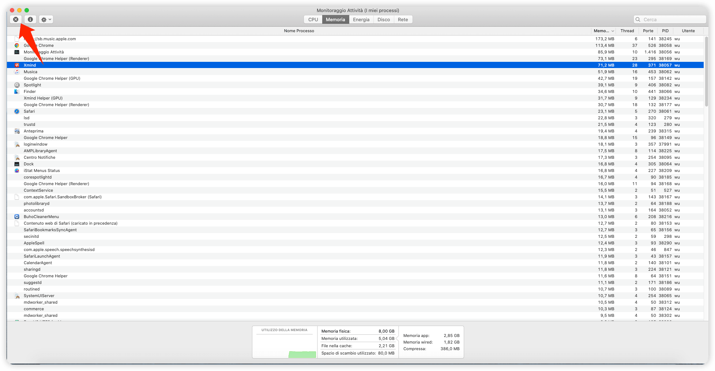Toggle sort order on Memo... column header
715x371 pixels.
click(x=603, y=31)
